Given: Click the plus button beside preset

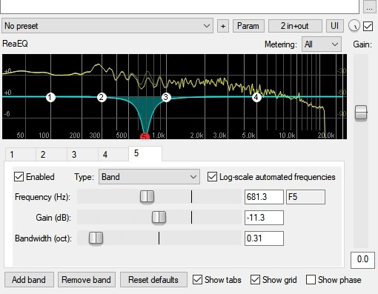Looking at the screenshot, I should point(223,26).
